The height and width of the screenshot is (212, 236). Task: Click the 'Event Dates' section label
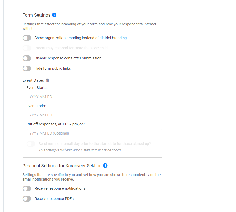click(33, 80)
